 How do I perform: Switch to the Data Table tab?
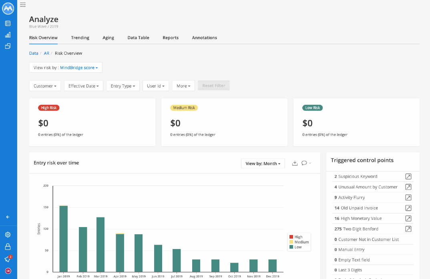[138, 38]
